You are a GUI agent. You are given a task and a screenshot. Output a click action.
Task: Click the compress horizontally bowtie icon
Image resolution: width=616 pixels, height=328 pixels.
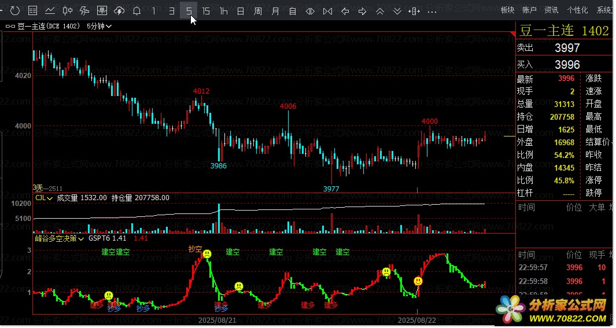[x=327, y=11]
